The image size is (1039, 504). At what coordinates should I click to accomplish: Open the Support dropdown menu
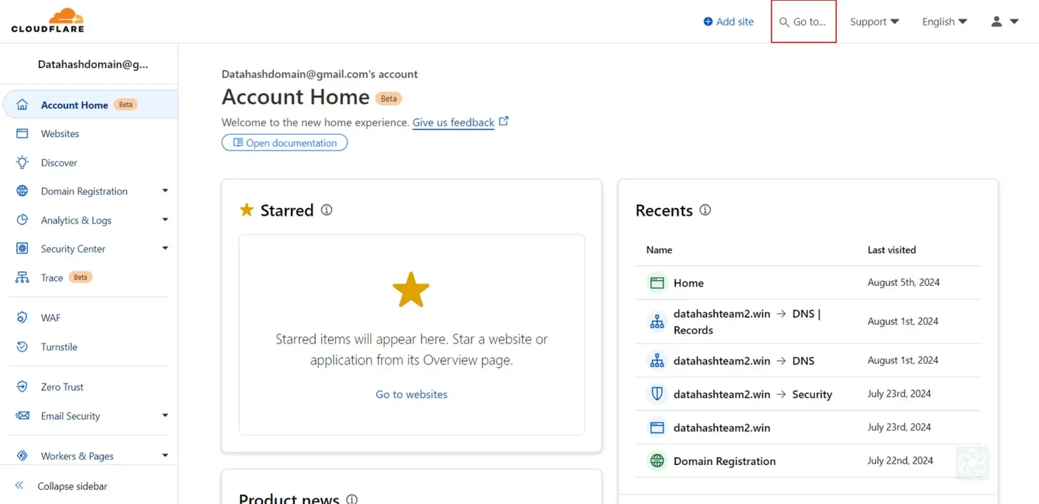point(874,21)
